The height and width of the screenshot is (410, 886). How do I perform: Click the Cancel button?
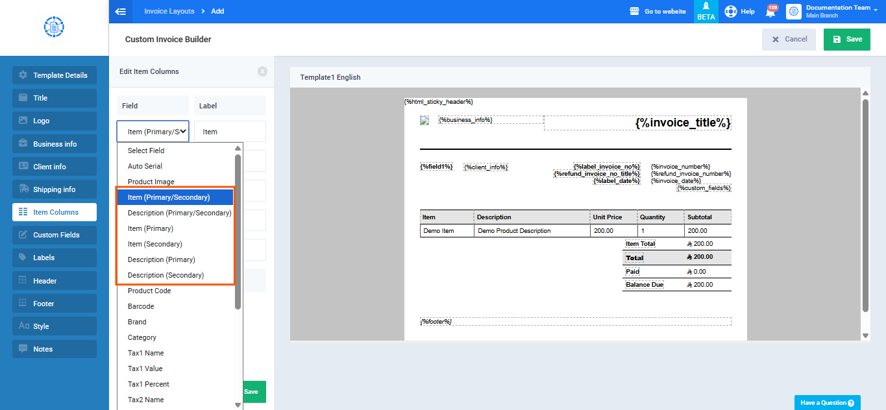tap(789, 39)
